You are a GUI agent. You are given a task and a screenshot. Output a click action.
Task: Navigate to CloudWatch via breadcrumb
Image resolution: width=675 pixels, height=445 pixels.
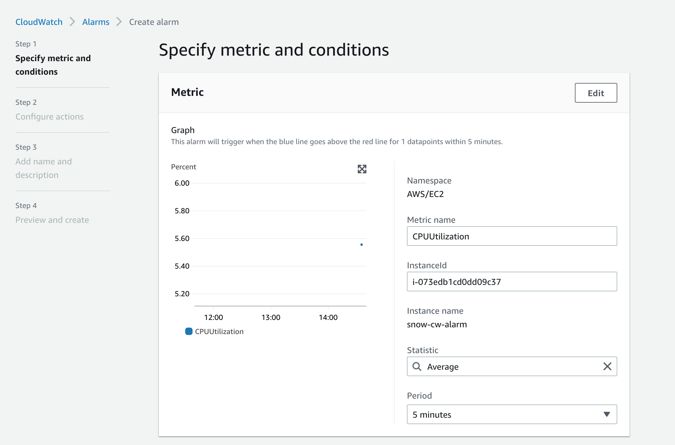pos(39,22)
